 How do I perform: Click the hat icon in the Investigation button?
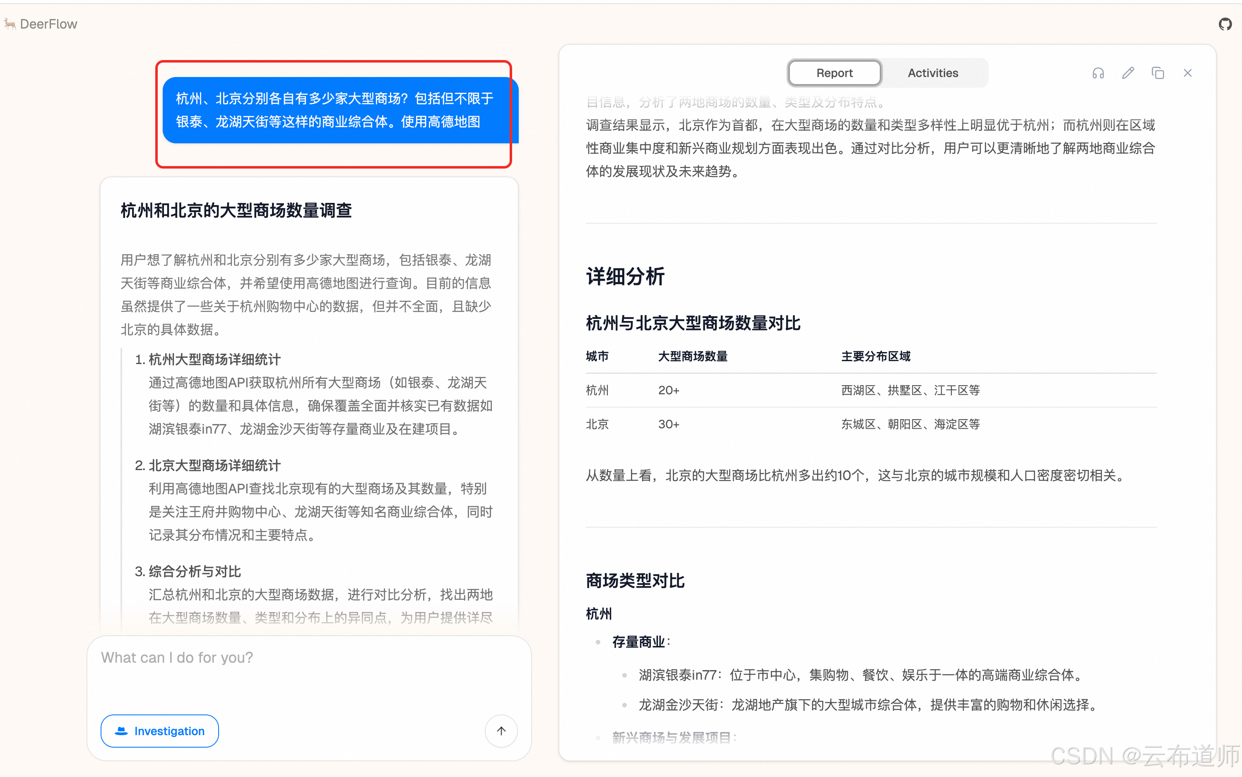[121, 731]
